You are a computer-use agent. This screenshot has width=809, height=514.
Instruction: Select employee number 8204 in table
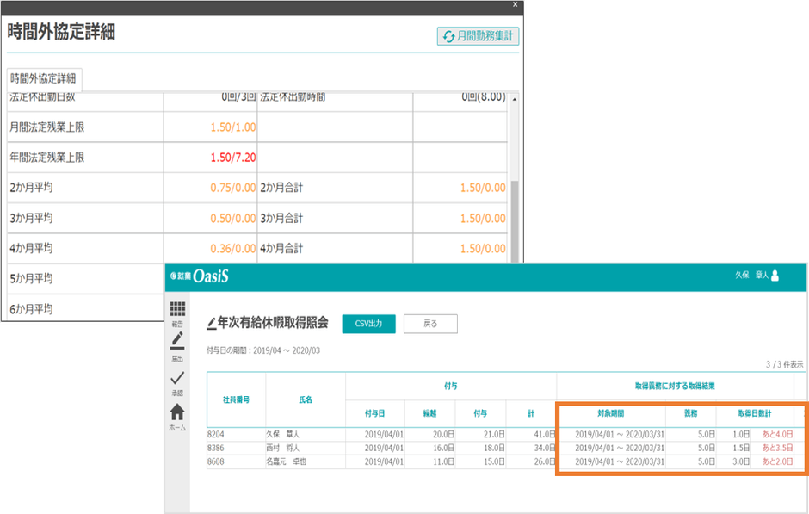point(218,435)
